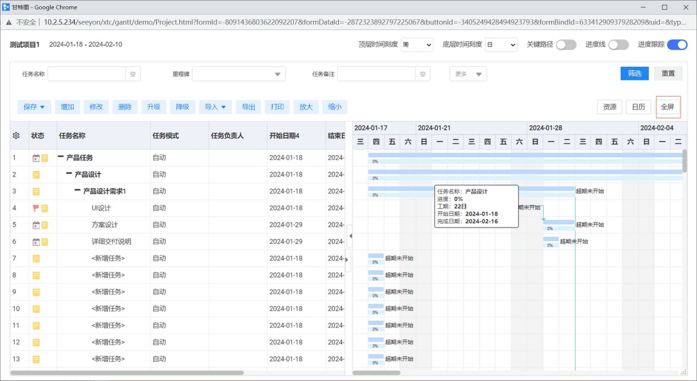The height and width of the screenshot is (381, 697).
Task: Open the 里程碑 filter dropdown
Action: point(239,74)
